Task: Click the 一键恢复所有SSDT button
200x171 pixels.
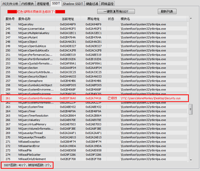Action: (116, 11)
